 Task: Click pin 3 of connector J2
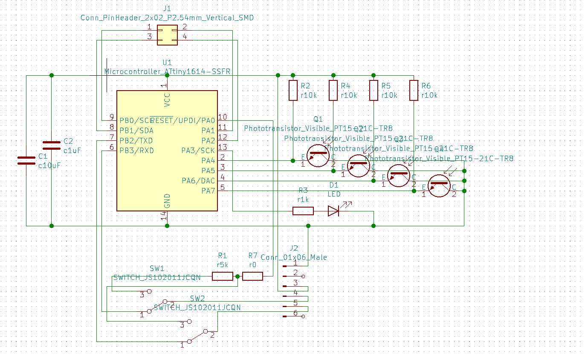(294, 286)
